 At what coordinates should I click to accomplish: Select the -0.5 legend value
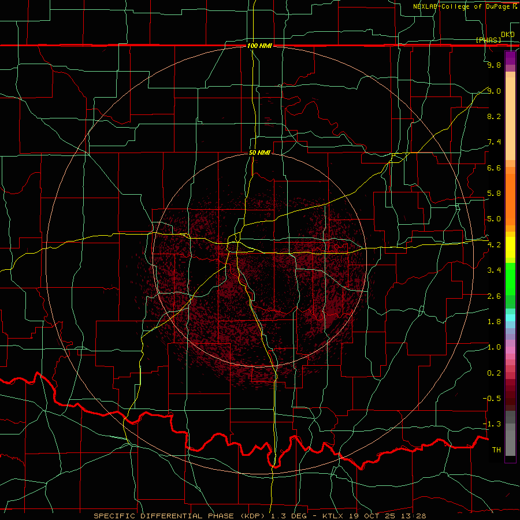492,399
